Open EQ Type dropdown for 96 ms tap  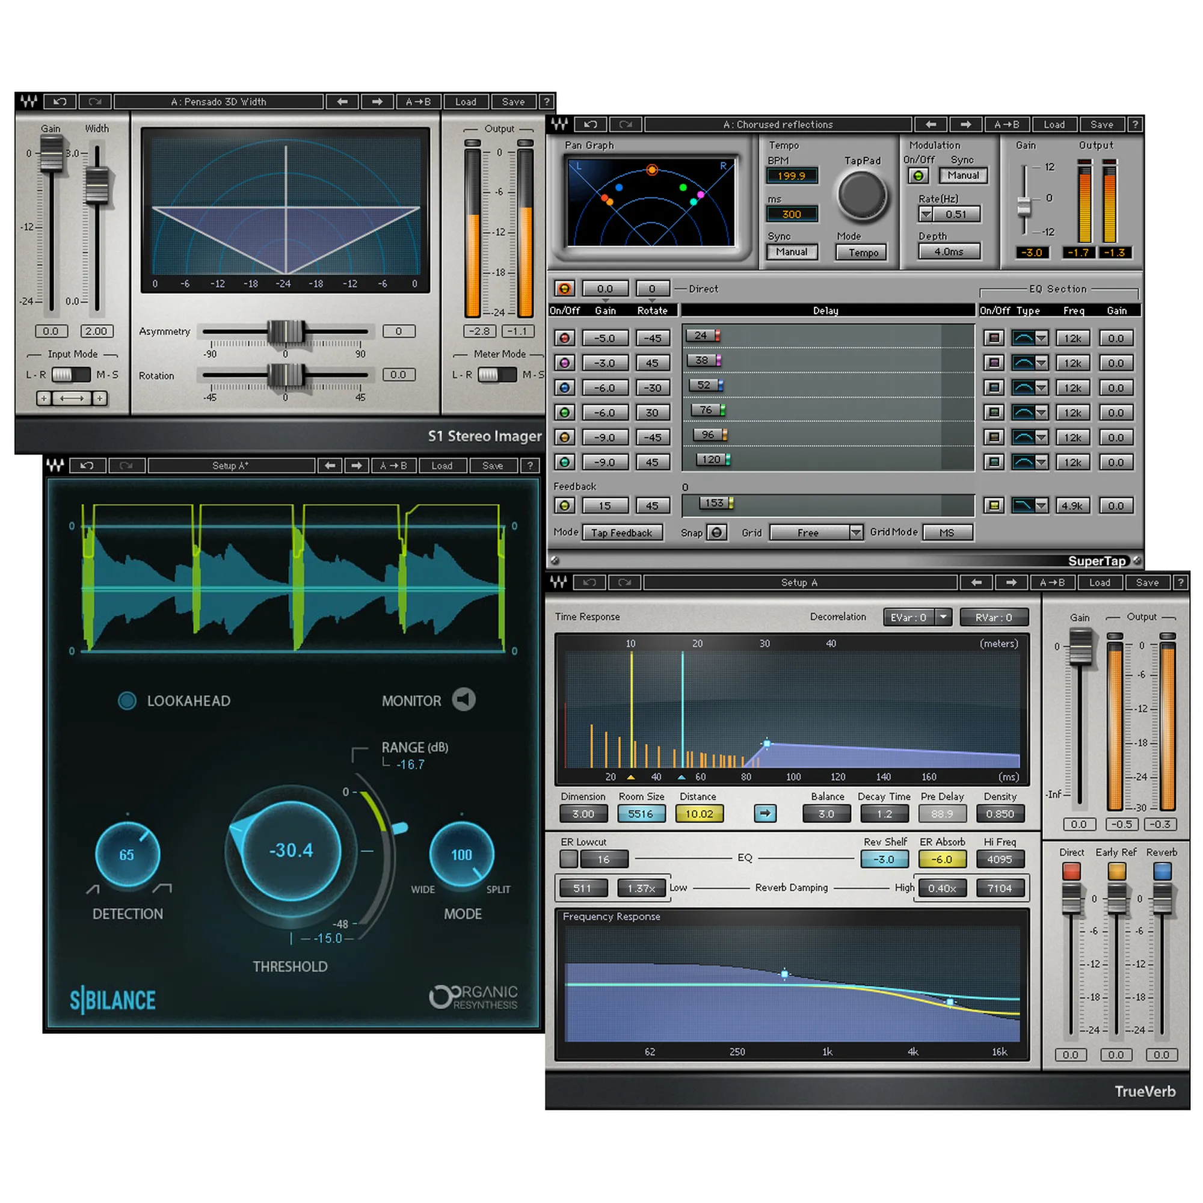(x=1041, y=437)
